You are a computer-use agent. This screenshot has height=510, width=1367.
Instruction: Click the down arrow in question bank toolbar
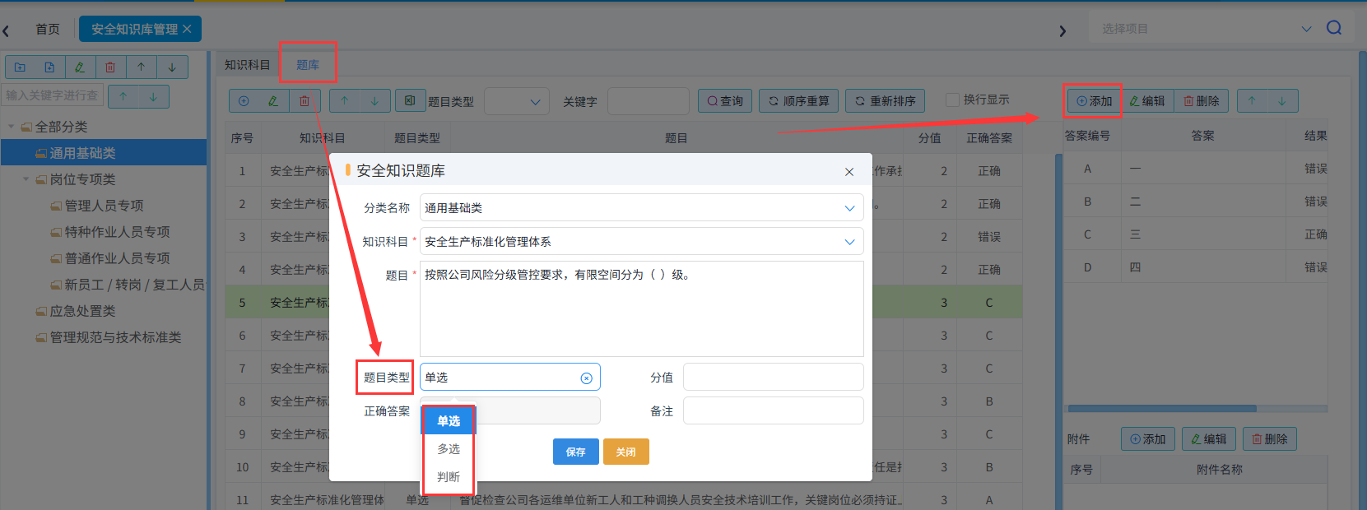coord(374,101)
